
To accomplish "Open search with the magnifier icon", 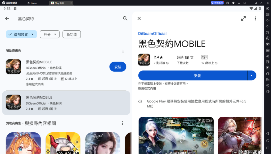I will point(125,18).
